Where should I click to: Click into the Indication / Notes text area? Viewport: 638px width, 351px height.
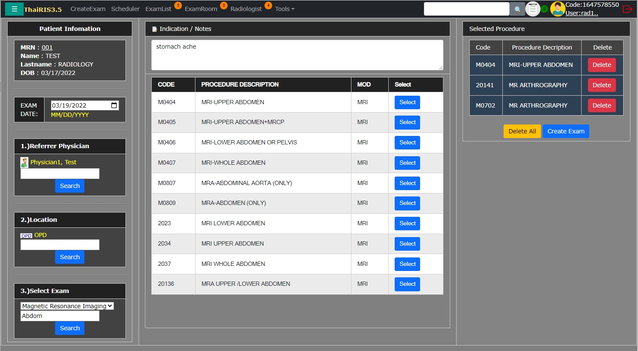(x=297, y=55)
